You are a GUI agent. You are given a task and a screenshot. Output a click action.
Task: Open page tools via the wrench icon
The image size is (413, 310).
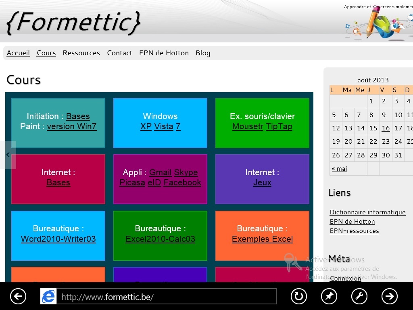pos(359,296)
